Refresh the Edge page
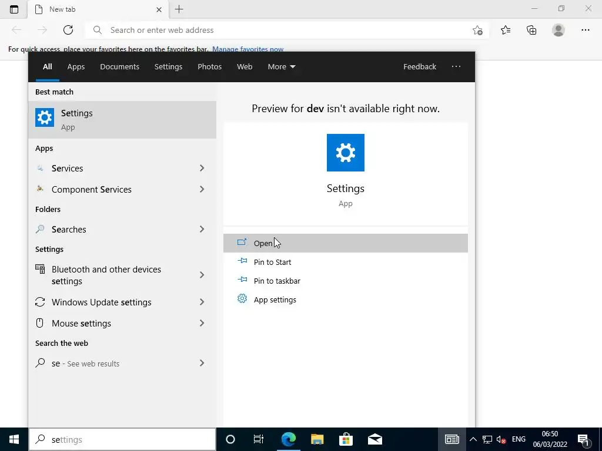Screen dimensions: 602x451 [x=68, y=30]
